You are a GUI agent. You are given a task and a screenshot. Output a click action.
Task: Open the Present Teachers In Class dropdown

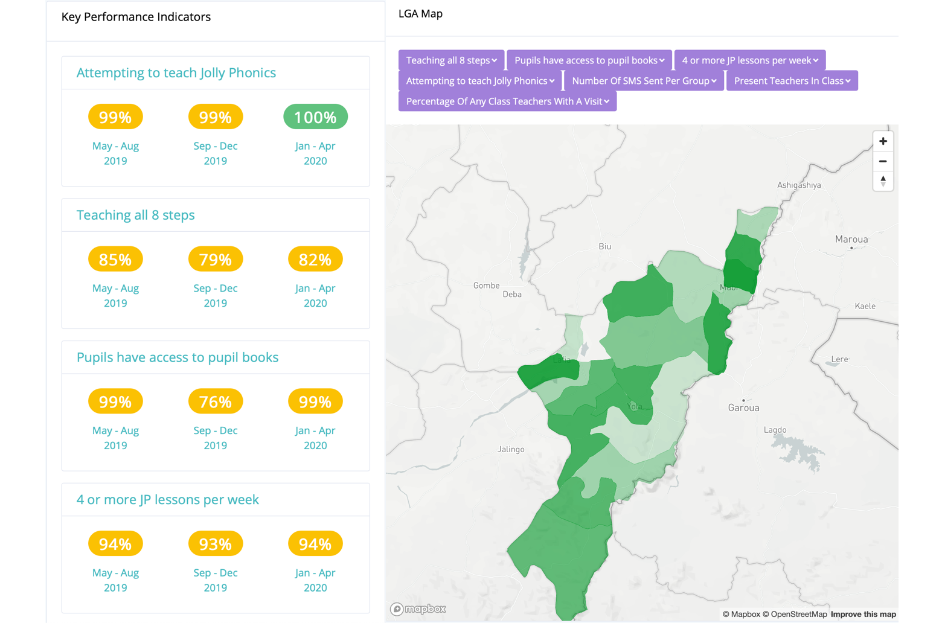click(792, 81)
